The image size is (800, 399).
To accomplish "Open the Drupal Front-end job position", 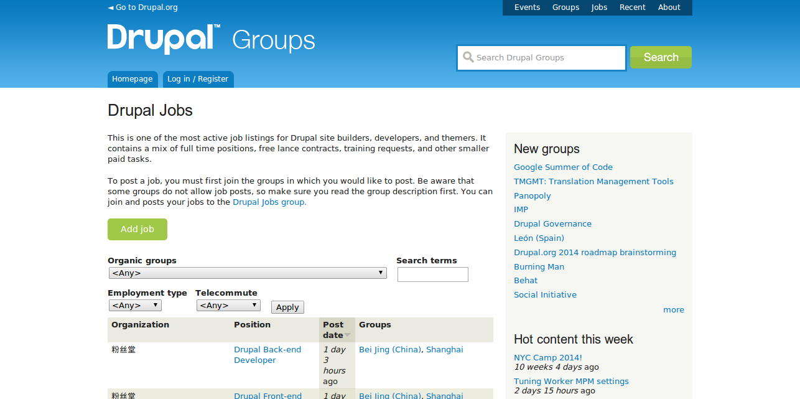I will coord(267,396).
